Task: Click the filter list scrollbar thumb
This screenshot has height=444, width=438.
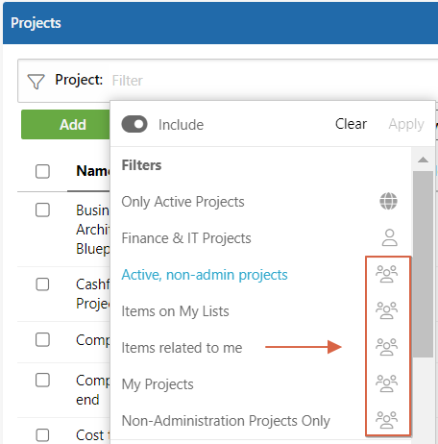Action: [x=423, y=264]
